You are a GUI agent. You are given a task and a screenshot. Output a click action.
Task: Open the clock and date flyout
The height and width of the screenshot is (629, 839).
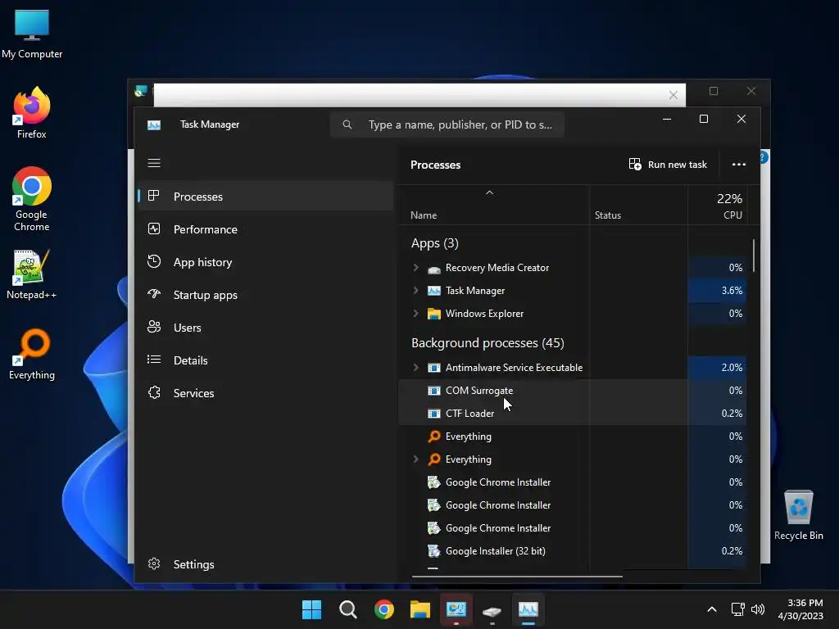[800, 609]
